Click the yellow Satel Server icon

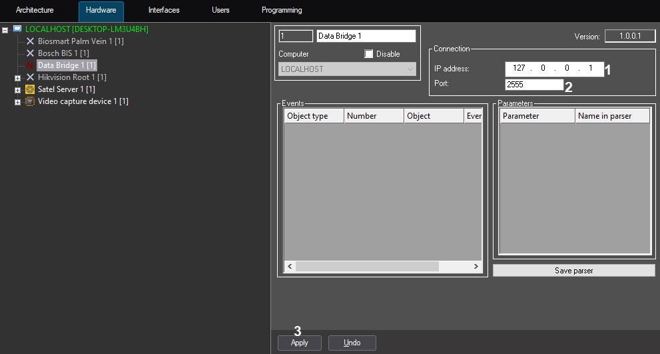point(30,89)
